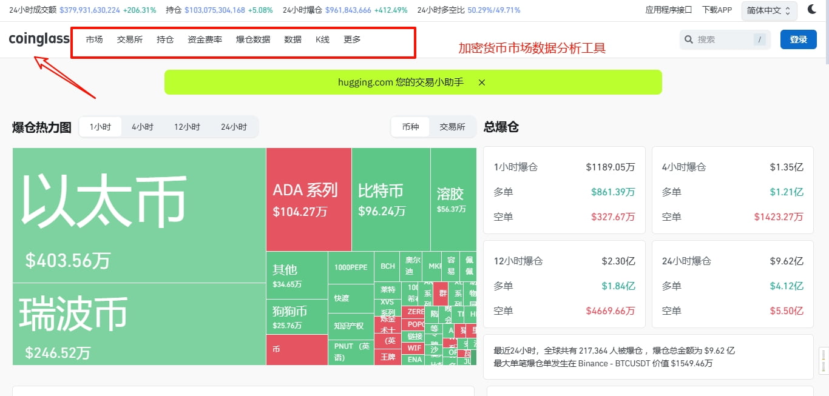The width and height of the screenshot is (829, 396).
Task: Click the search magnifier icon
Action: (689, 39)
